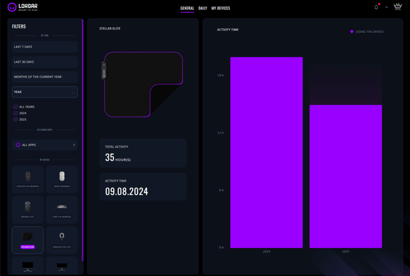Image resolution: width=410 pixels, height=276 pixels.
Task: Open the Year dropdown filter
Action: pyautogui.click(x=44, y=92)
